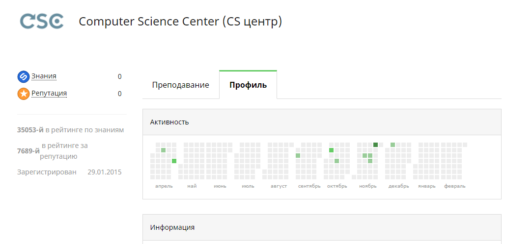Switch to the Преподавание tab
505x244 pixels.
(180, 85)
